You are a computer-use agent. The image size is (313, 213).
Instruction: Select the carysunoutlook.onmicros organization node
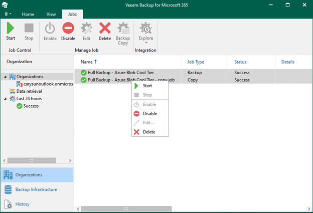click(48, 84)
